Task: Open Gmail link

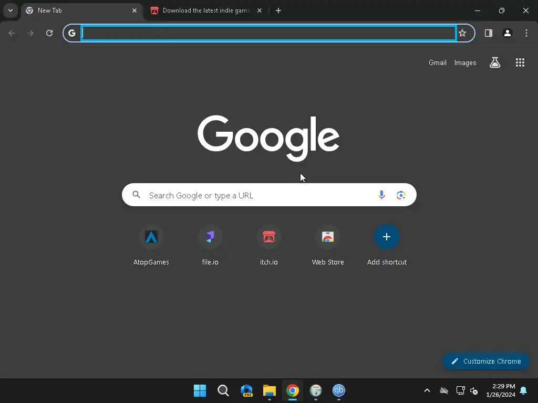Action: click(x=438, y=63)
